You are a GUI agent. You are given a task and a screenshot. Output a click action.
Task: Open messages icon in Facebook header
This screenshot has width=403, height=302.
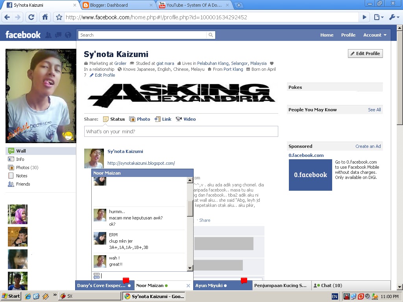pos(58,35)
